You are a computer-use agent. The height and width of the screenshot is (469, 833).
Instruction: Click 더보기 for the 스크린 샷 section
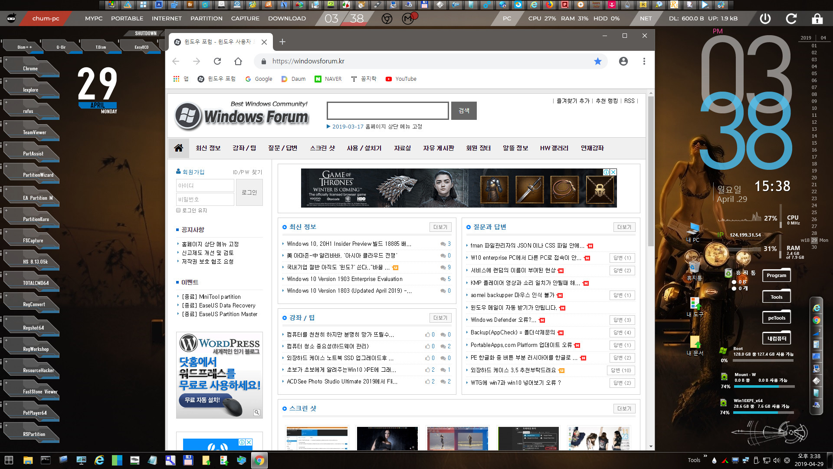point(624,409)
